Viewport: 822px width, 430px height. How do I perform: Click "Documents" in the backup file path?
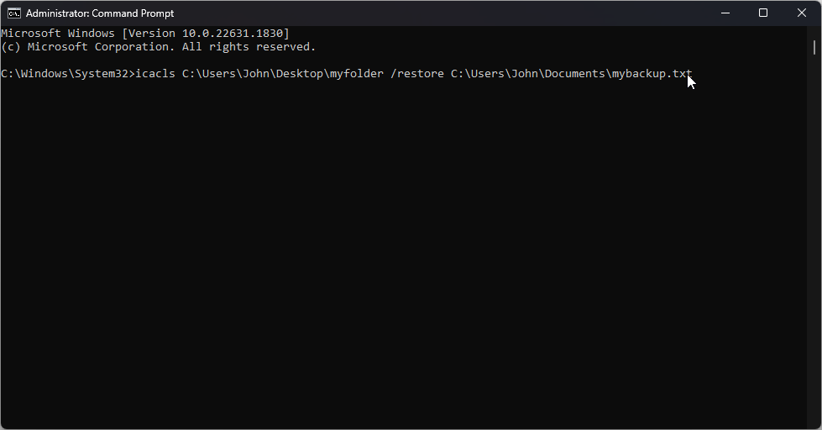coord(574,74)
